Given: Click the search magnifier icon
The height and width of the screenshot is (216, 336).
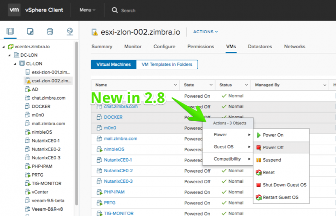Looking at the screenshot, I should tap(115, 10).
